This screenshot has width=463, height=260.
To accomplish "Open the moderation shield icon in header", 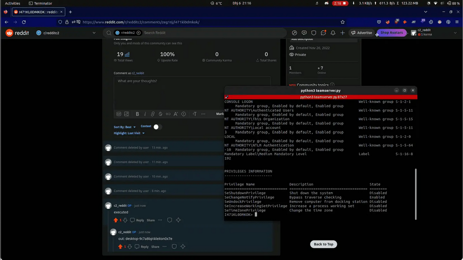I will (314, 33).
